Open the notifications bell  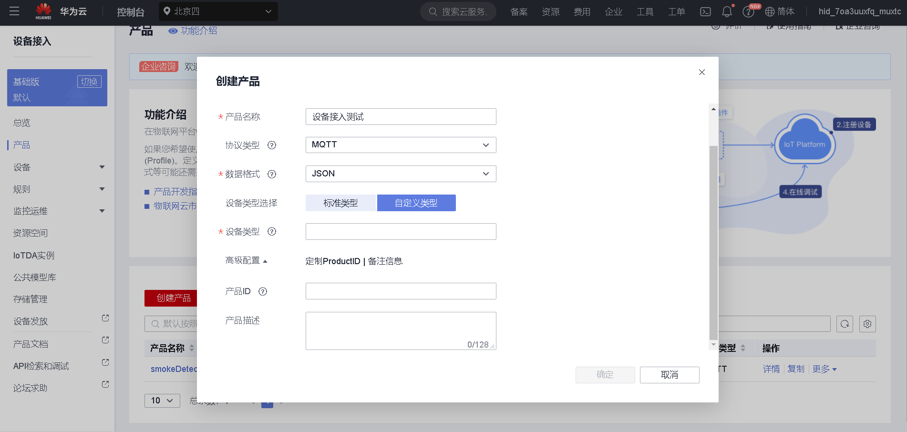[727, 11]
